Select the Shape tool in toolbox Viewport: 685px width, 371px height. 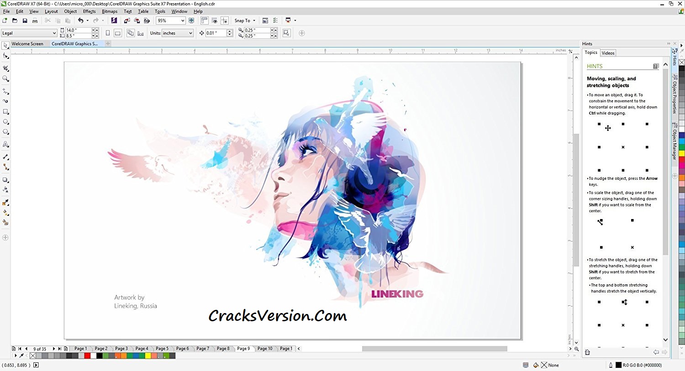tap(5, 56)
